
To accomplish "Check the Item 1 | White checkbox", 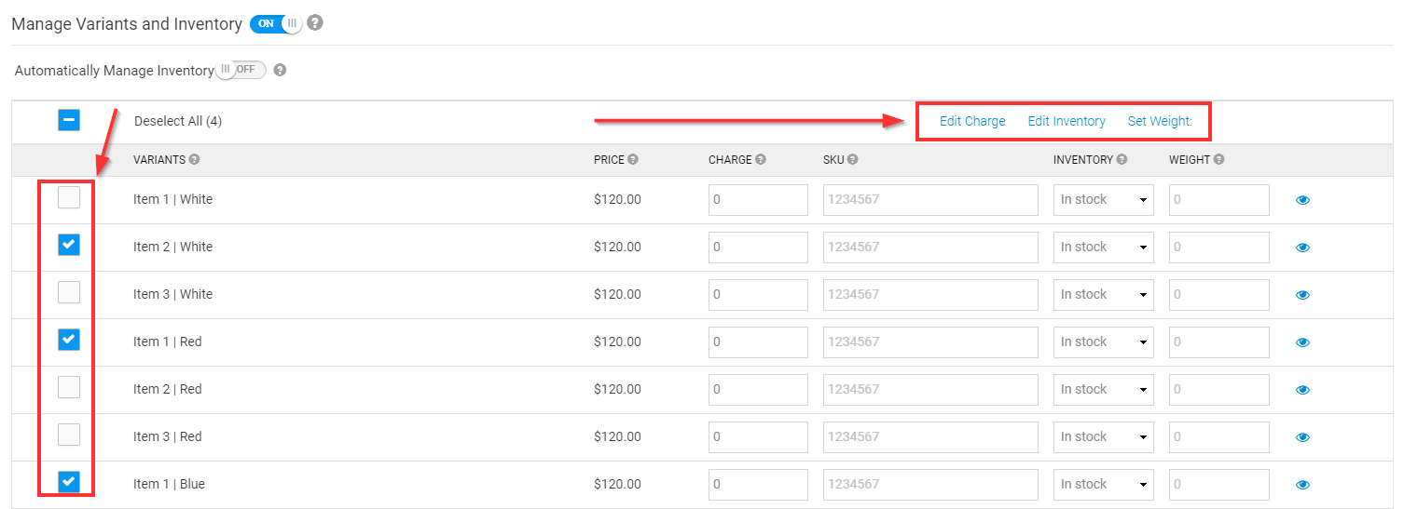I will [x=69, y=197].
